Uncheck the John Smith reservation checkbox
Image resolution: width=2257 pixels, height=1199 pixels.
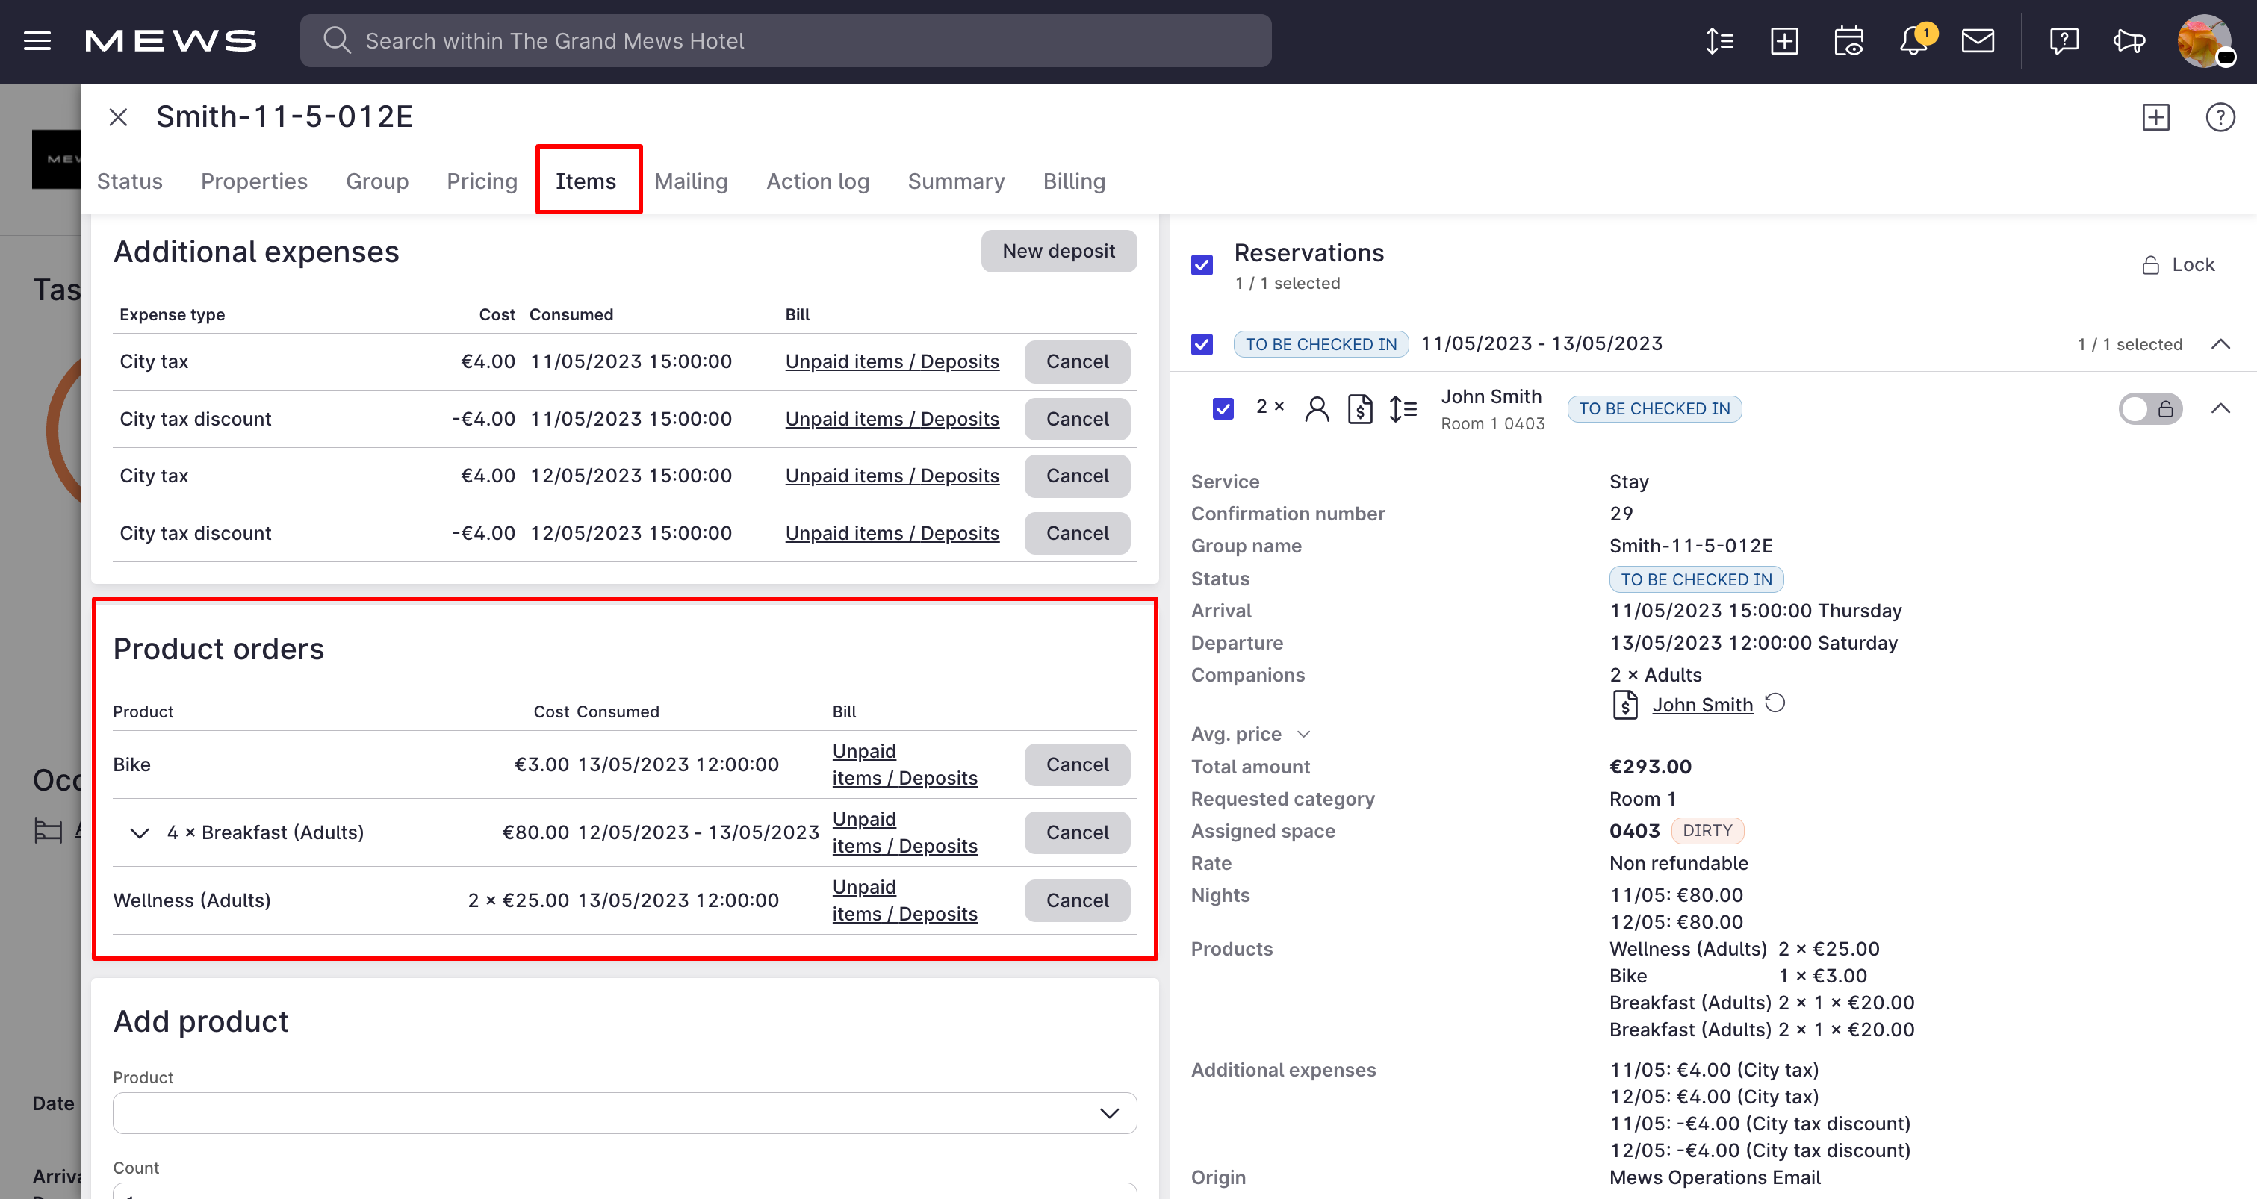pyautogui.click(x=1223, y=409)
